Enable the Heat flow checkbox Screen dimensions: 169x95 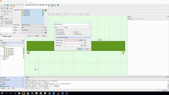click(74, 32)
